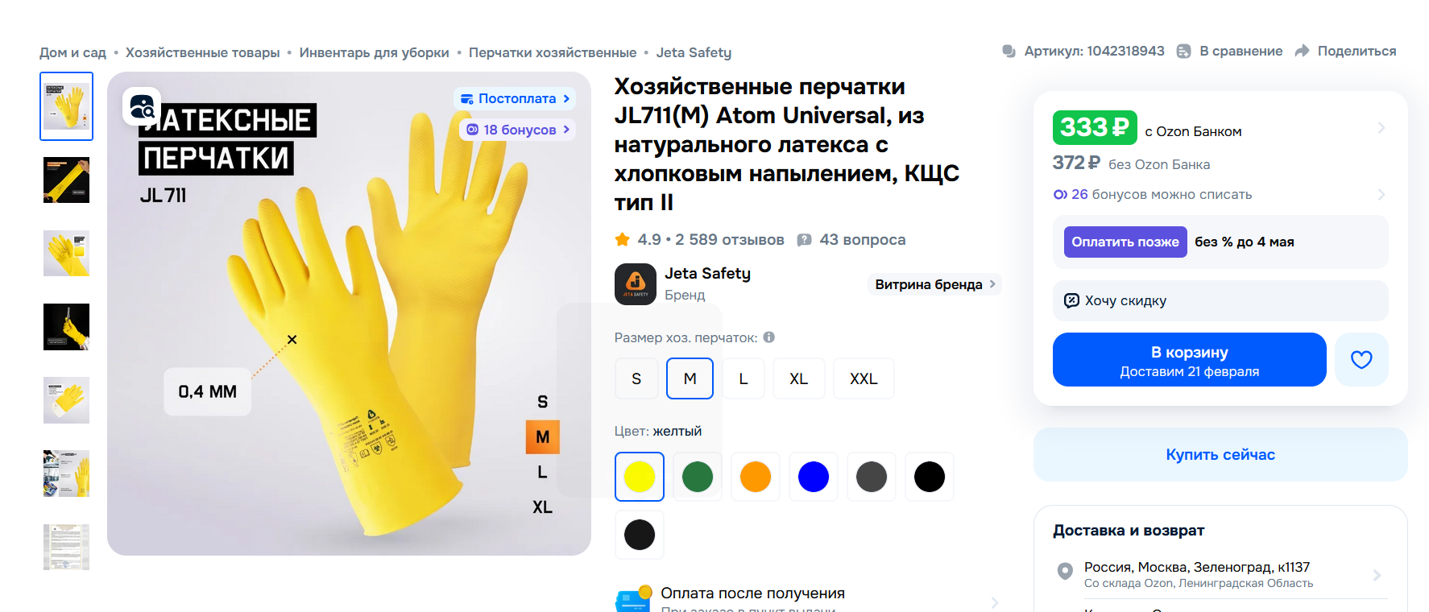Viewport: 1429px width, 612px height.
Task: Select size M option
Action: pyautogui.click(x=690, y=378)
